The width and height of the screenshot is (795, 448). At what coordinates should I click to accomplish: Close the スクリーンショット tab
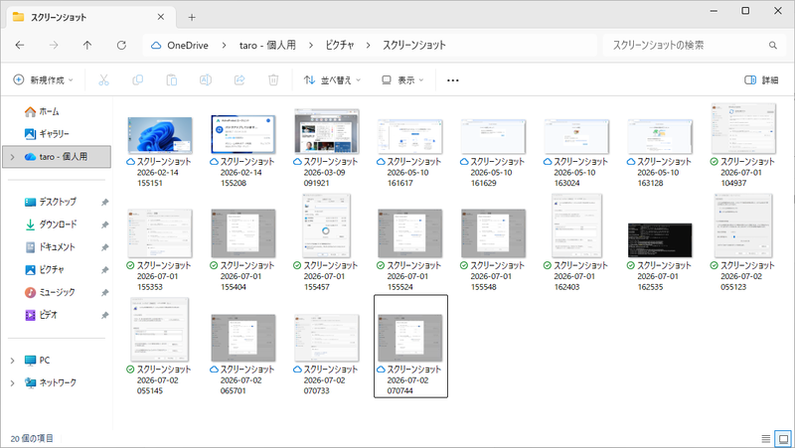pos(161,17)
